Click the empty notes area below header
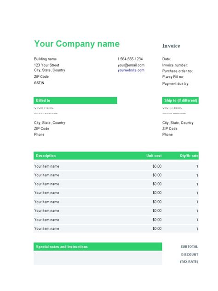Viewport: 218px width, 291px height. (98, 258)
